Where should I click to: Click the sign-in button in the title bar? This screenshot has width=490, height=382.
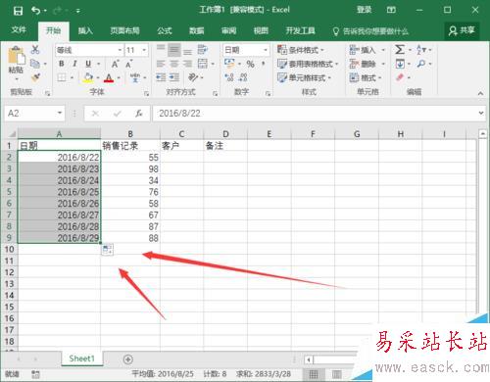(364, 10)
